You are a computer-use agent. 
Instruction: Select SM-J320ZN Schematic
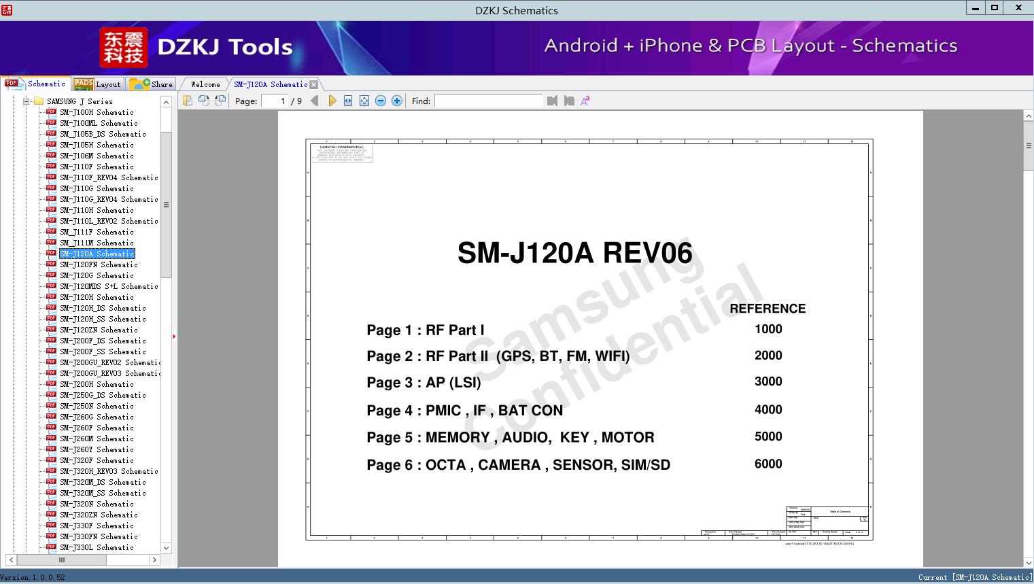99,515
